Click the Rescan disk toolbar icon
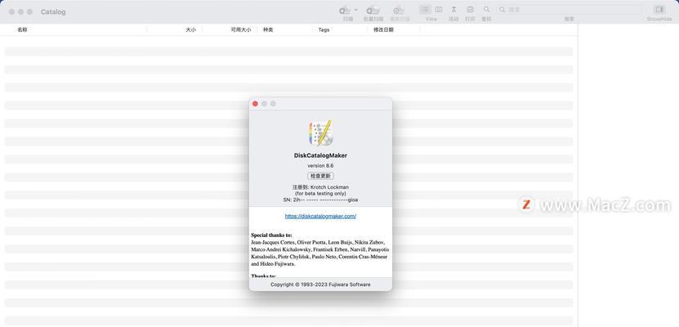 pyautogui.click(x=399, y=10)
